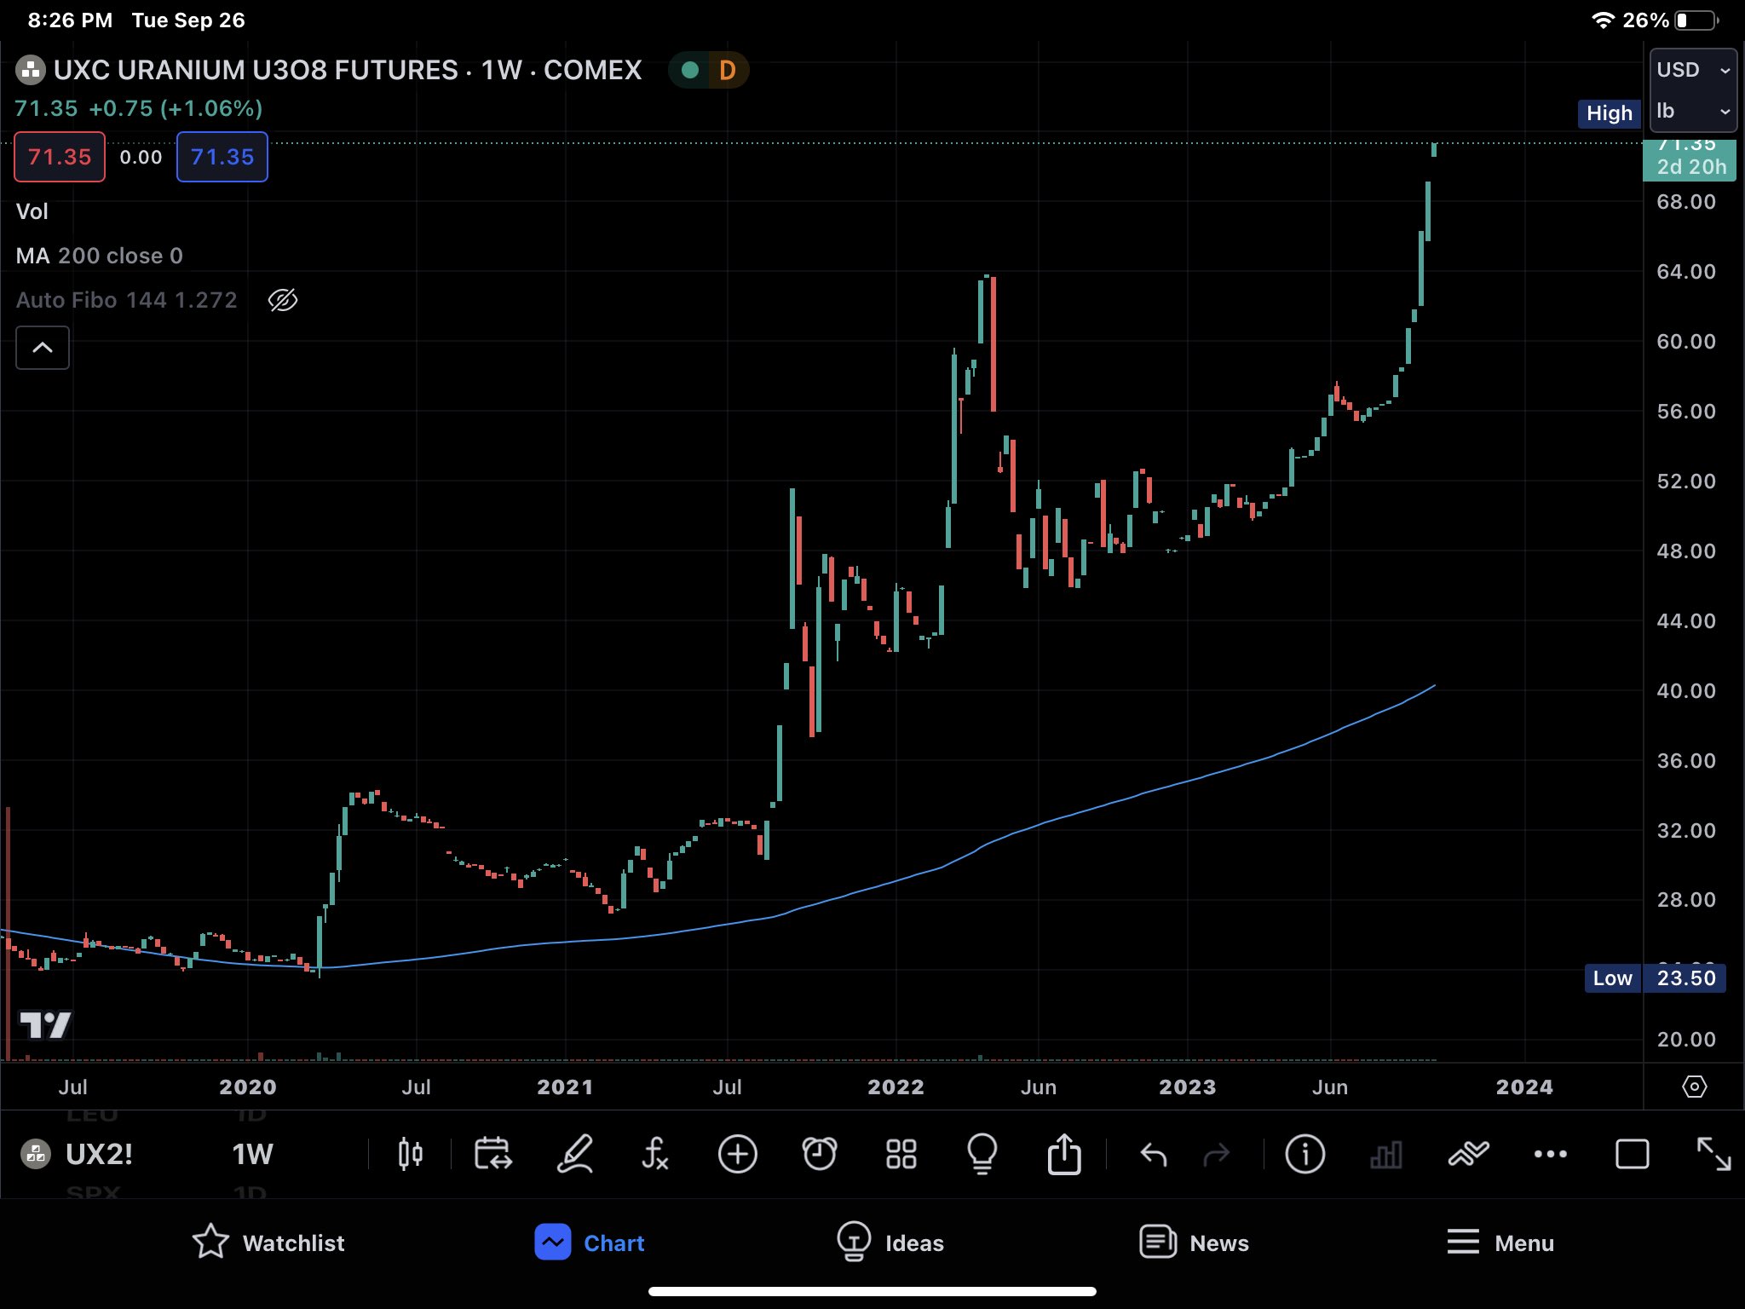Viewport: 1745px width, 1309px height.
Task: Open the indicators fx icon
Action: [x=654, y=1155]
